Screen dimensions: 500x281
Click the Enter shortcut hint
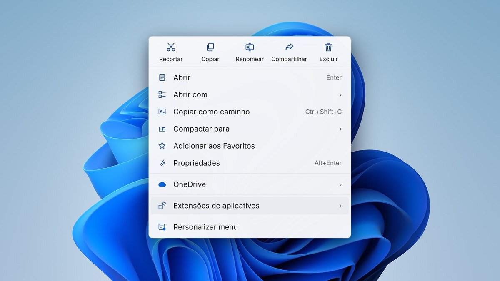(x=334, y=77)
